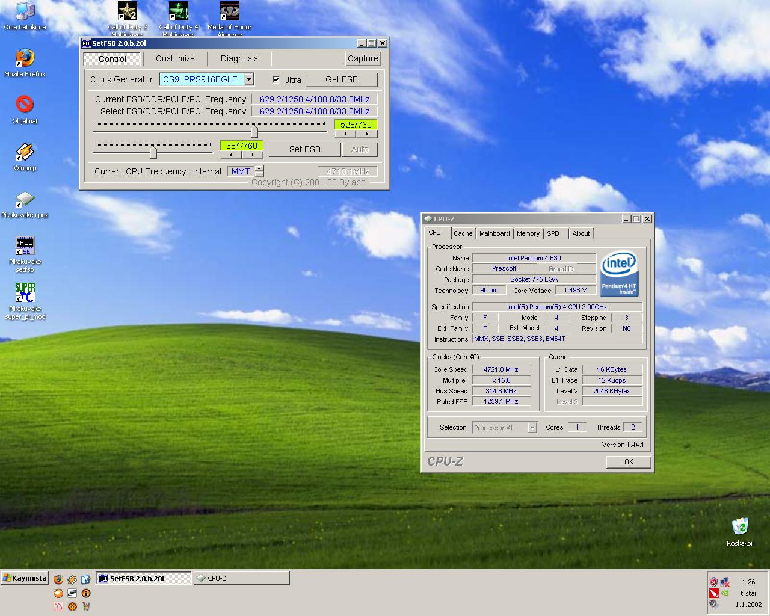This screenshot has height=616, width=770.
Task: Open Call of Duty 2 Multiplayer shortcut
Action: 128,19
